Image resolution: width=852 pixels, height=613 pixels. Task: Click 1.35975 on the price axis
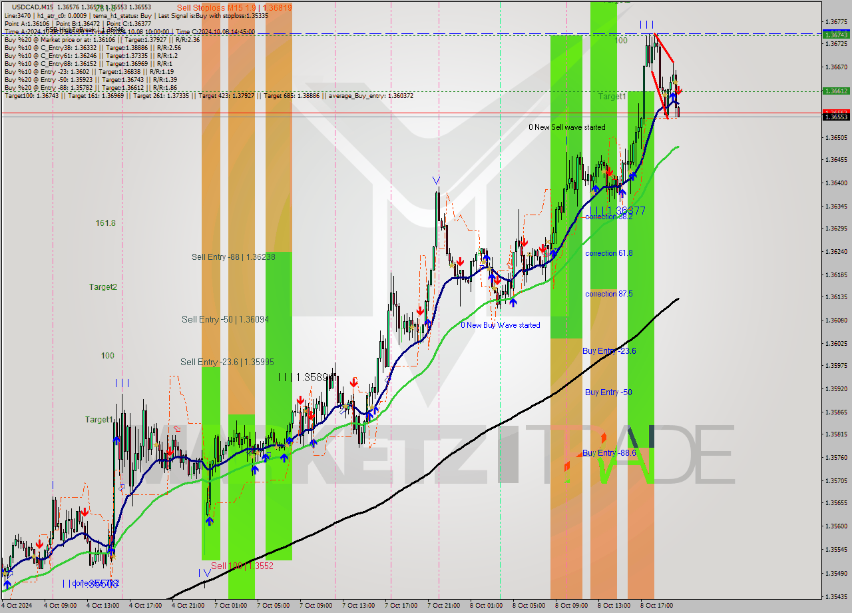coord(835,366)
